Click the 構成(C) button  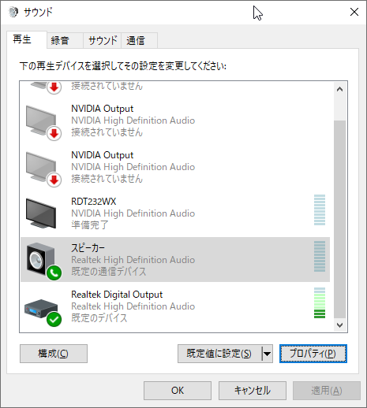(x=54, y=354)
